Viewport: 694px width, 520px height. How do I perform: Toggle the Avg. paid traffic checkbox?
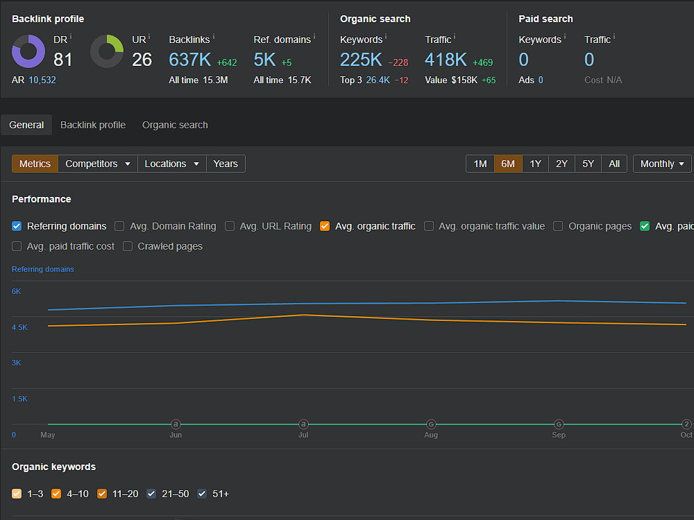point(645,226)
